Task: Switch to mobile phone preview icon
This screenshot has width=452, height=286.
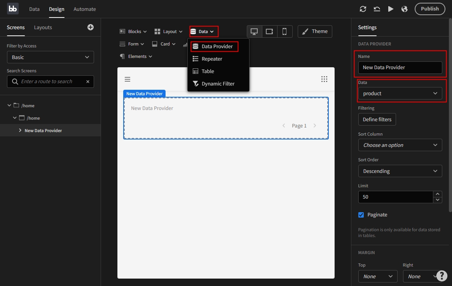Action: 284,31
